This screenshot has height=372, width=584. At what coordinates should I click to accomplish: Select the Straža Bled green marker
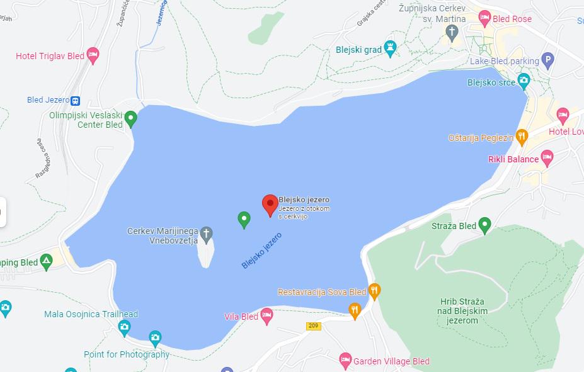coord(484,225)
